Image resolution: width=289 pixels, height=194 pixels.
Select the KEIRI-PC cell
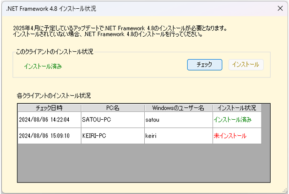pyautogui.click(x=113, y=136)
